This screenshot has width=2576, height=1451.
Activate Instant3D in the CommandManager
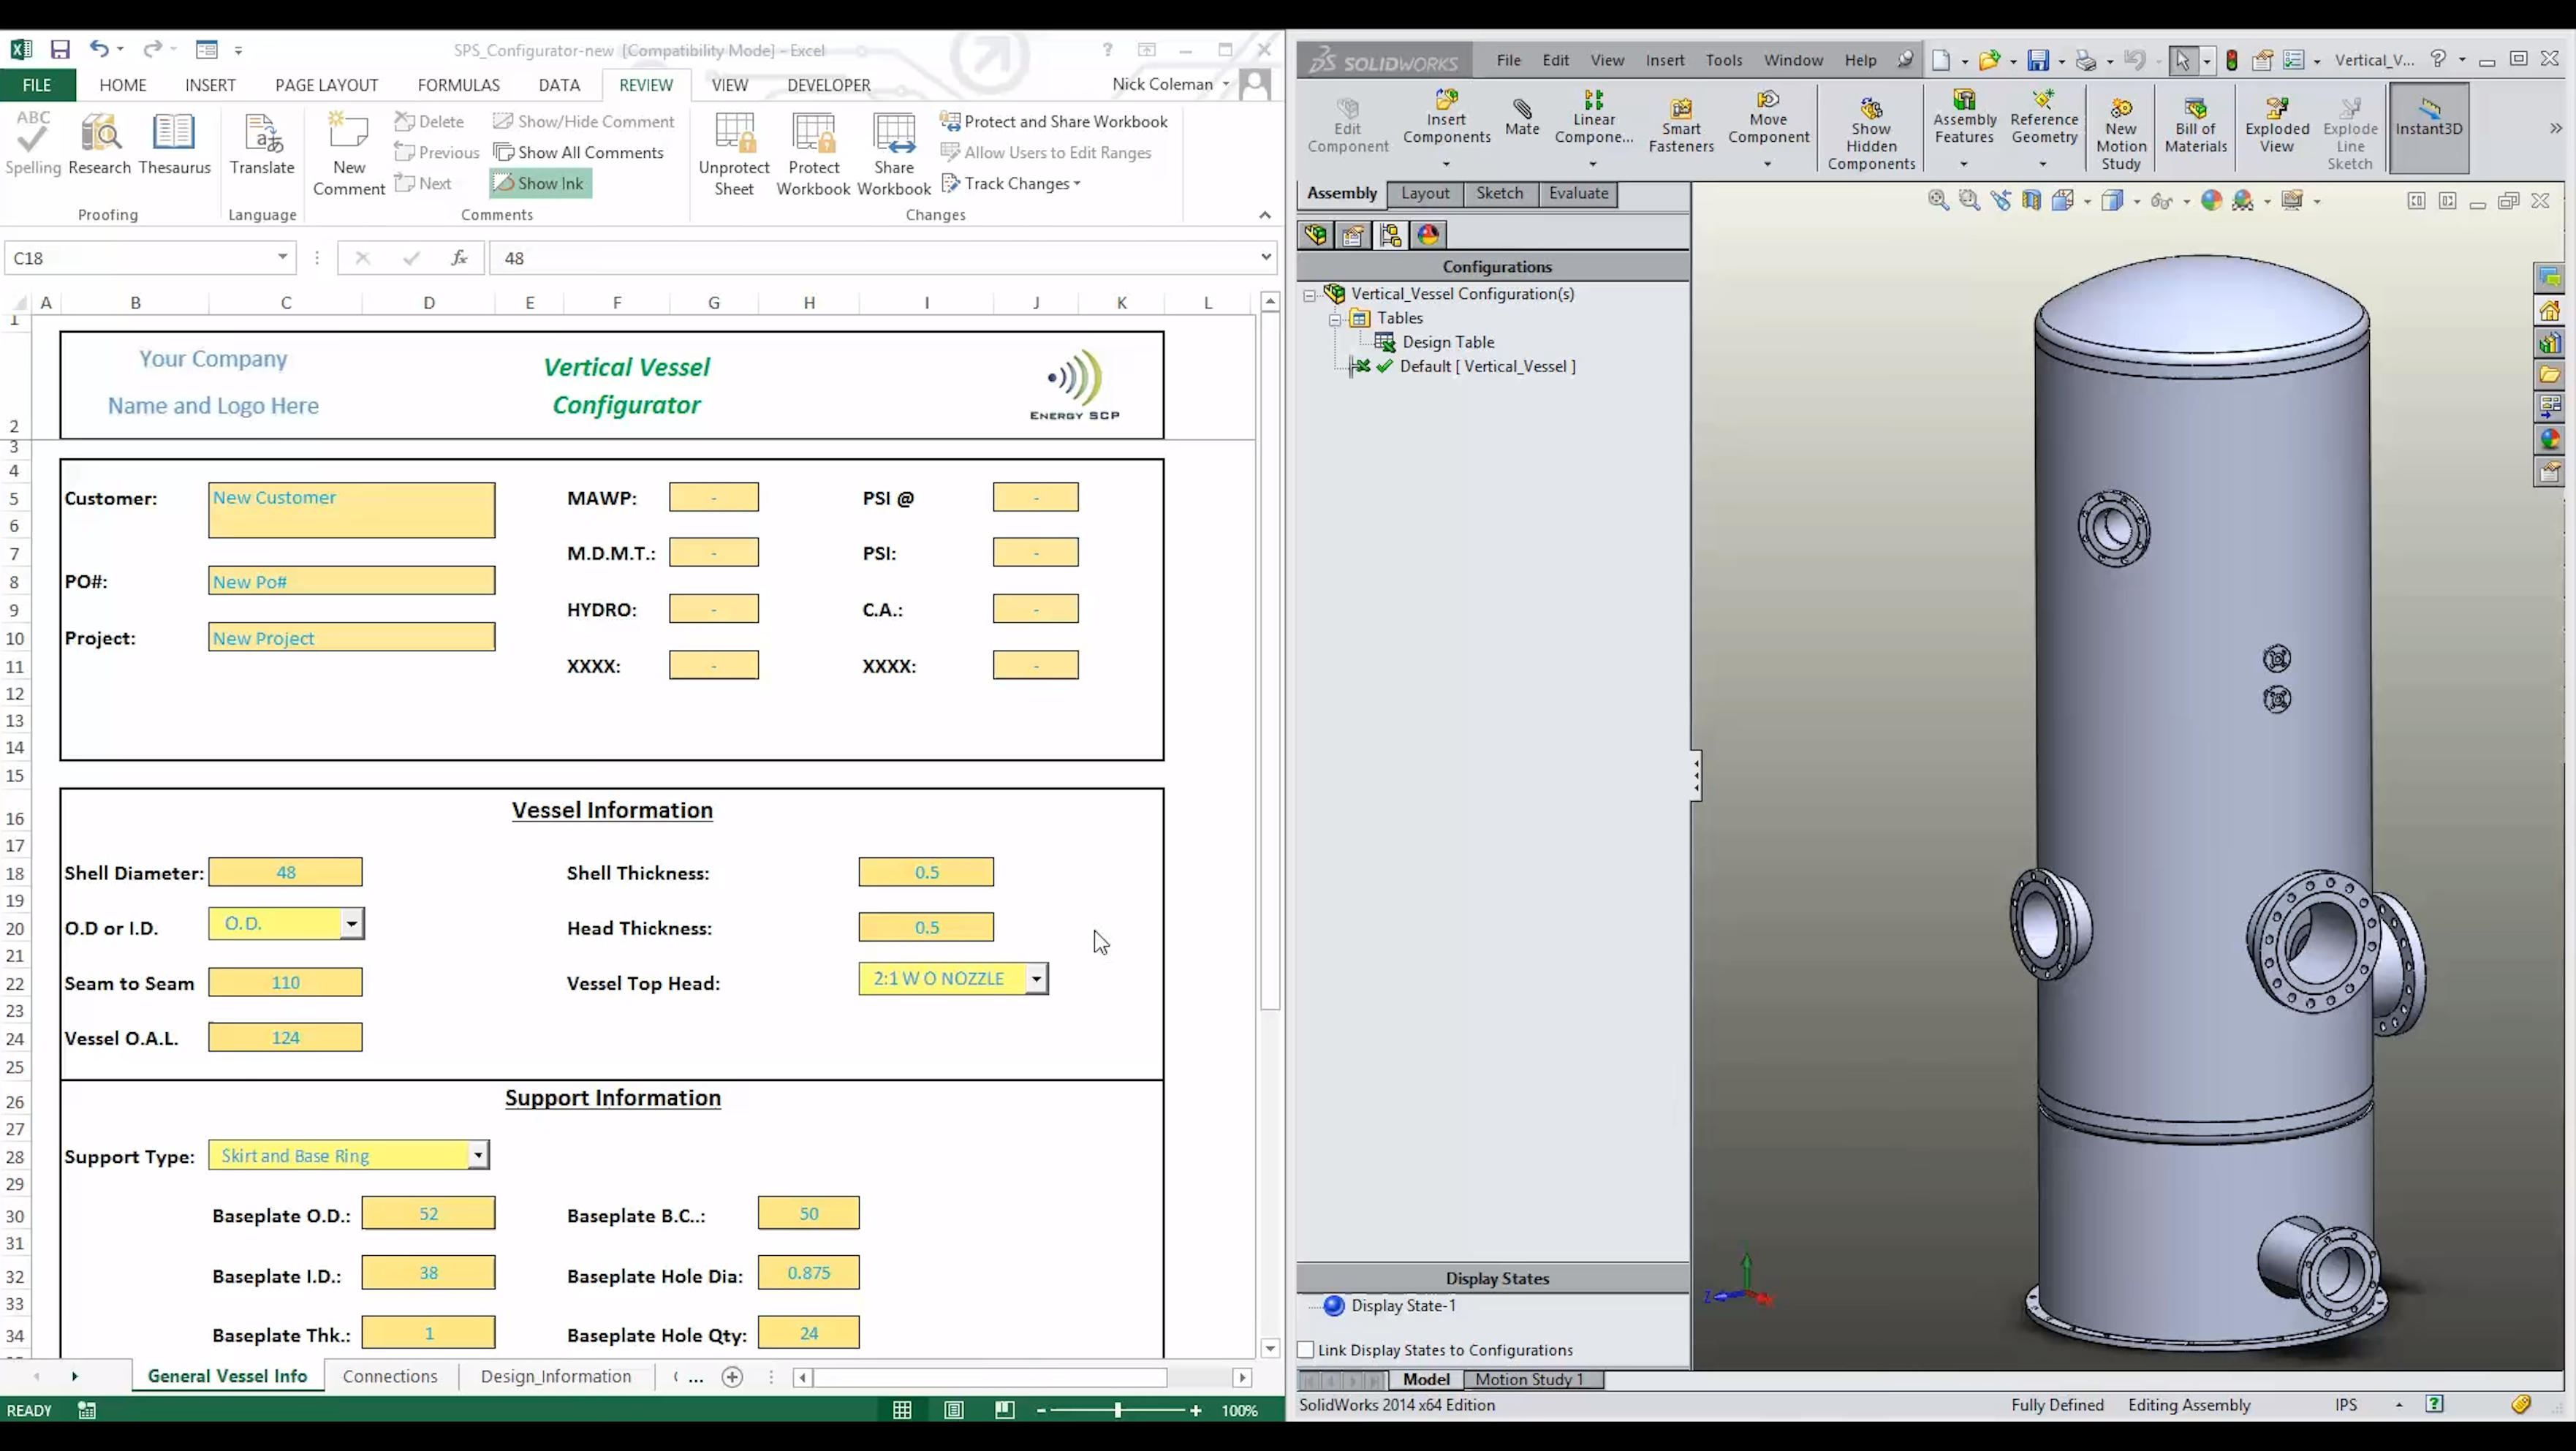[x=2430, y=125]
